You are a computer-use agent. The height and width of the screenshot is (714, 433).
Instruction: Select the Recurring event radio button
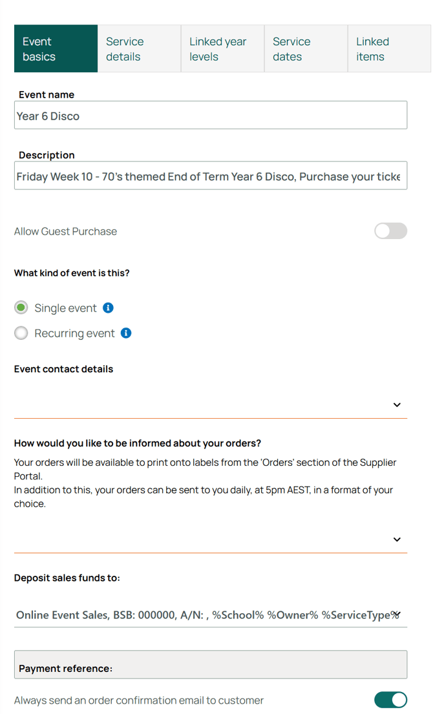click(x=21, y=333)
